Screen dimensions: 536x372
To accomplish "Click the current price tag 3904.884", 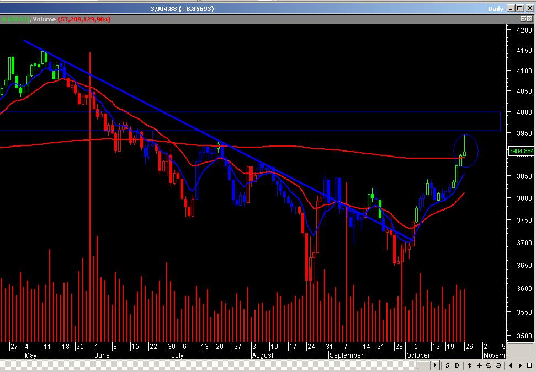I will (521, 151).
